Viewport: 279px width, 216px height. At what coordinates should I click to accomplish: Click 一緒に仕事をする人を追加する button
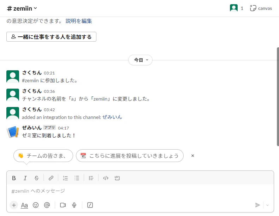[51, 37]
